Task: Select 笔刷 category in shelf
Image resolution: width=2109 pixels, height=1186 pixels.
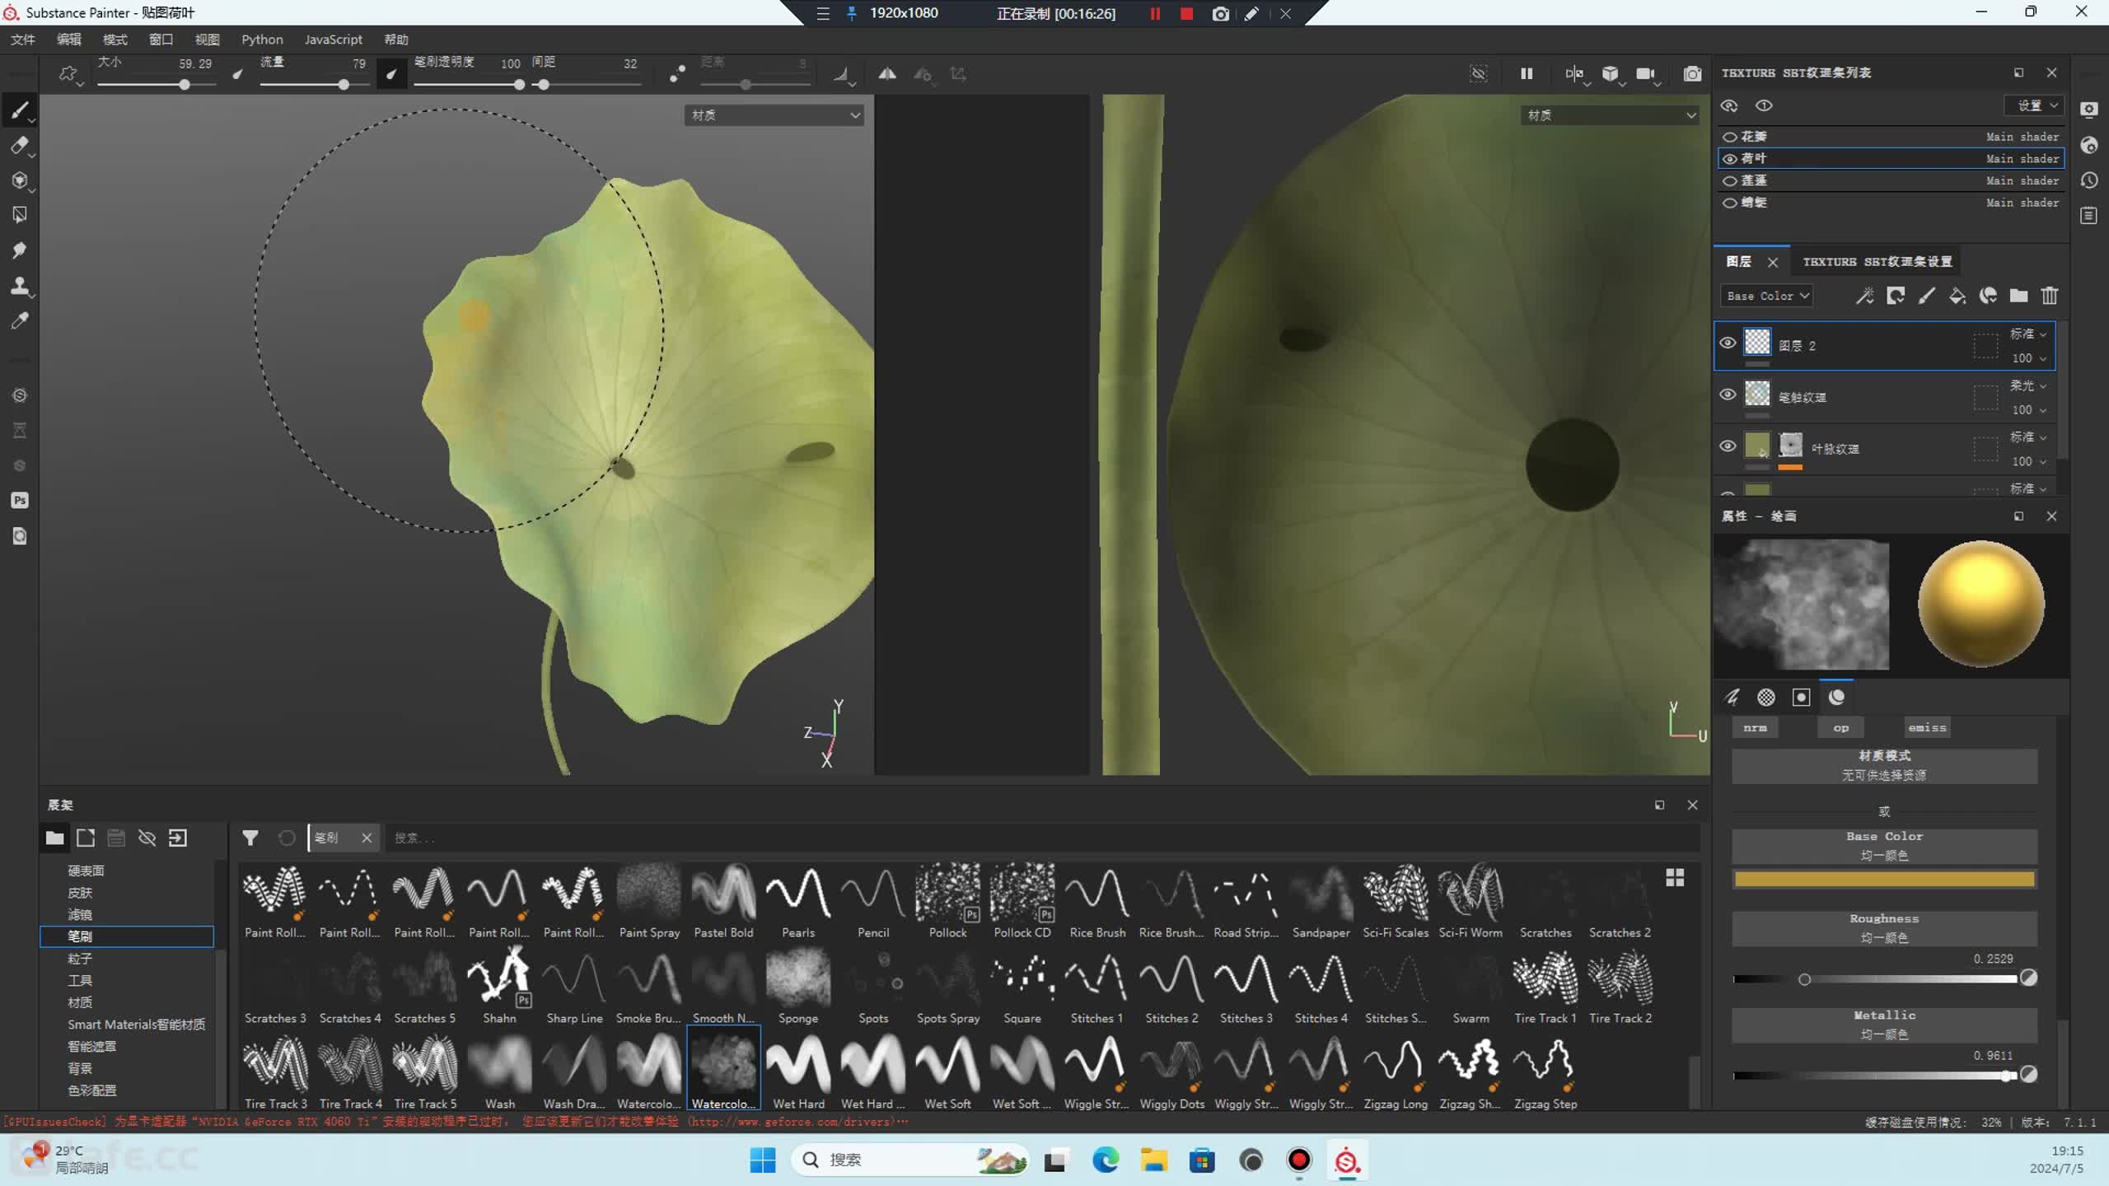Action: [127, 936]
